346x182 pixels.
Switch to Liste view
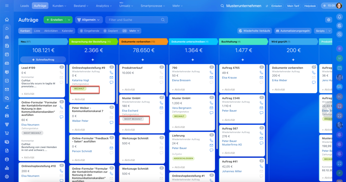[x=37, y=31]
